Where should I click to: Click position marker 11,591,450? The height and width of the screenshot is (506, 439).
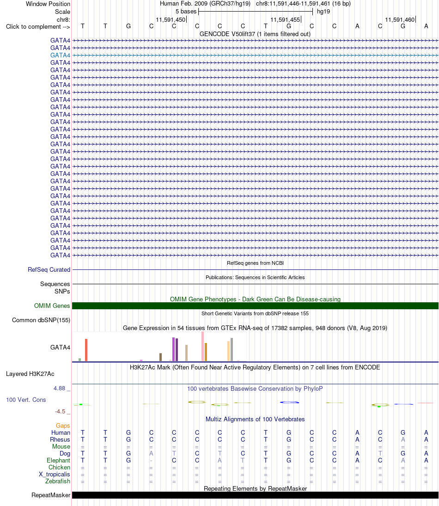tap(171, 20)
